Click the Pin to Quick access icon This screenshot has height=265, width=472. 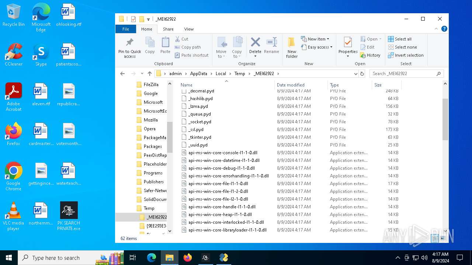click(x=129, y=42)
